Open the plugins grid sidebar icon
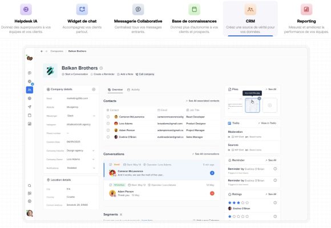The image size is (331, 228). (30, 193)
